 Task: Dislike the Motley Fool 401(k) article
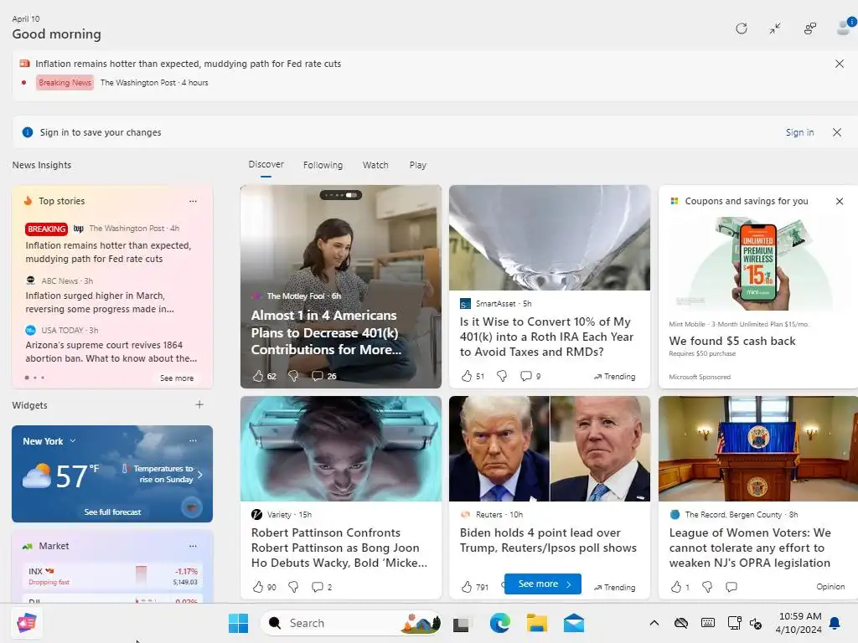pos(293,376)
